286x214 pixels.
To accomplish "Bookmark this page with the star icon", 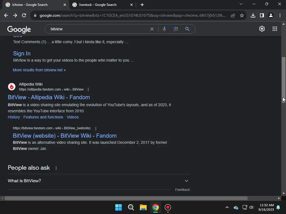I will click(242, 16).
